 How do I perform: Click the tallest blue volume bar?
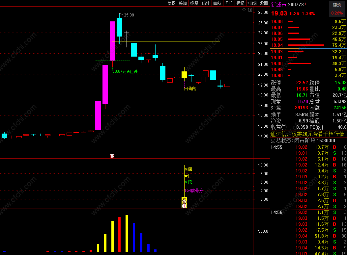[x=134, y=238]
